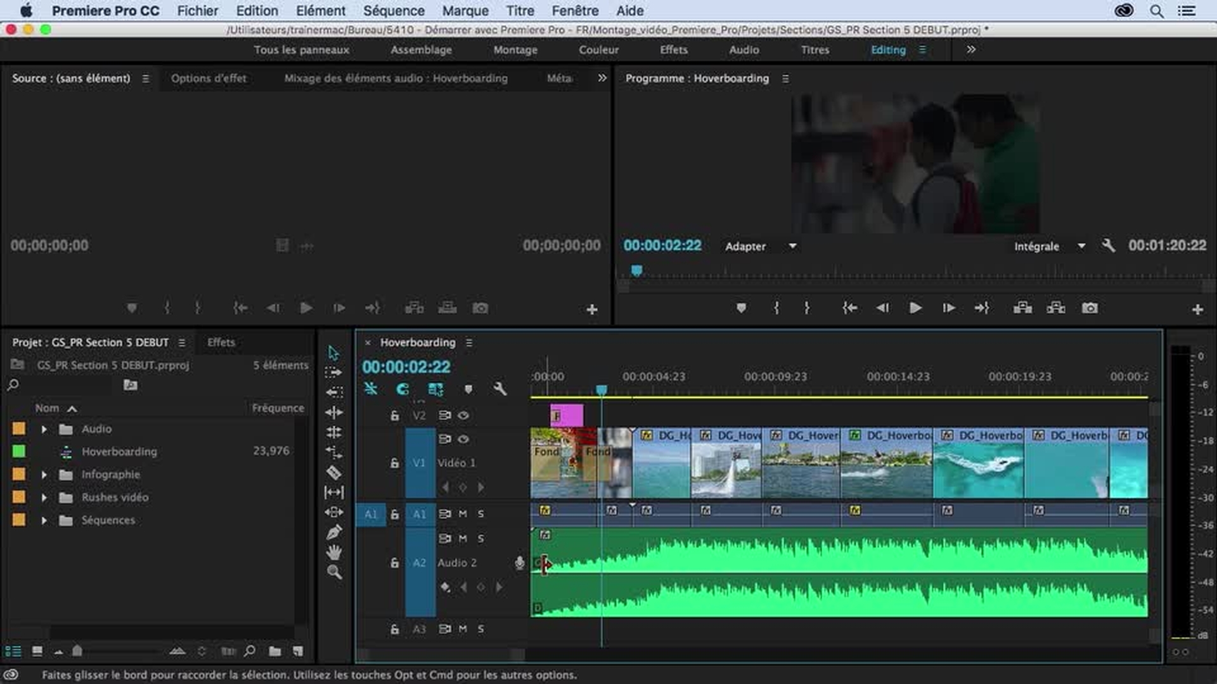
Task: Toggle V2 track output eye icon
Action: point(463,415)
